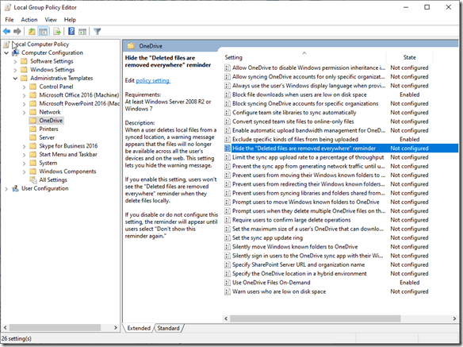463x347 pixels.
Task: Open the Action menu
Action: [29, 20]
